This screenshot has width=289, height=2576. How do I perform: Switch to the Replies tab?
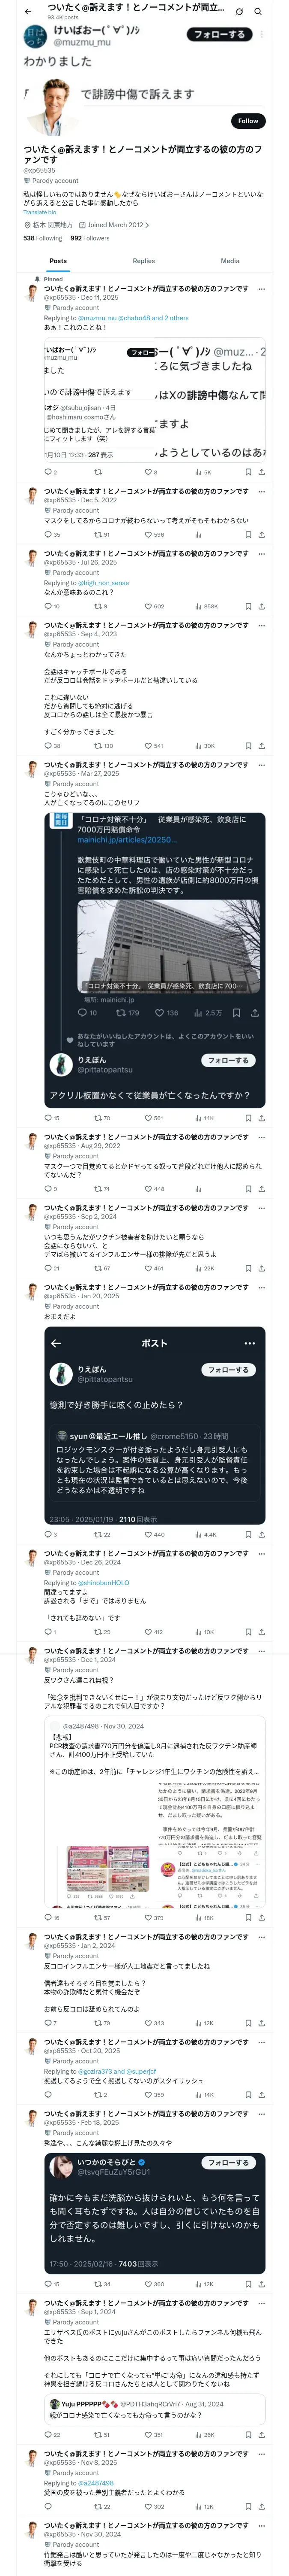[143, 261]
